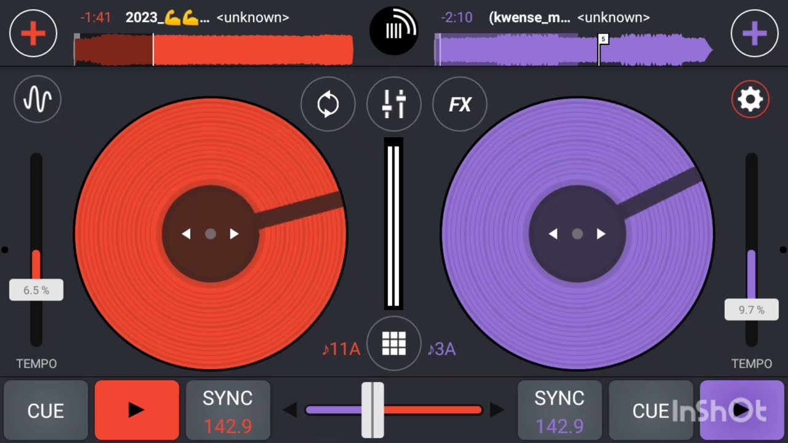
Task: Open the mixer equalizer panel
Action: [394, 104]
